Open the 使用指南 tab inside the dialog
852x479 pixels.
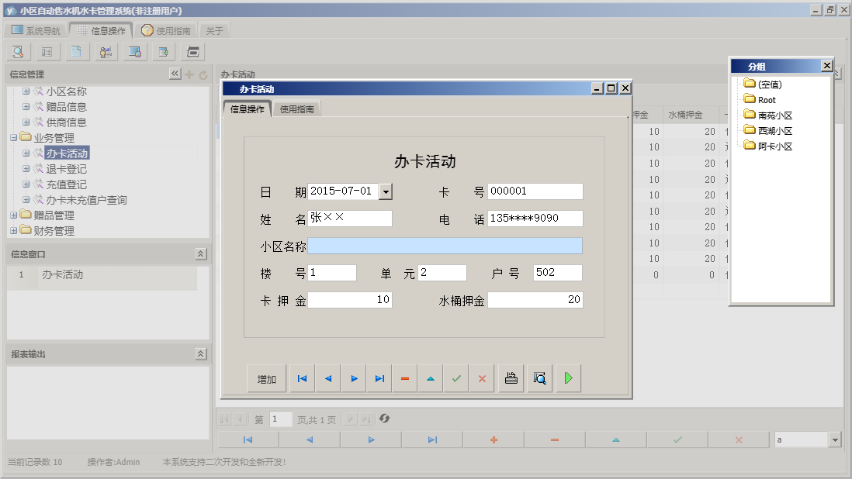tap(298, 109)
